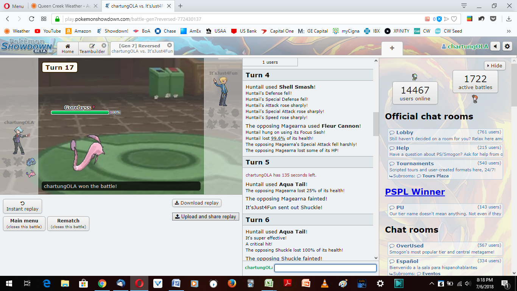
Task: Open Opera tab menu dropdown
Action: pyautogui.click(x=464, y=6)
